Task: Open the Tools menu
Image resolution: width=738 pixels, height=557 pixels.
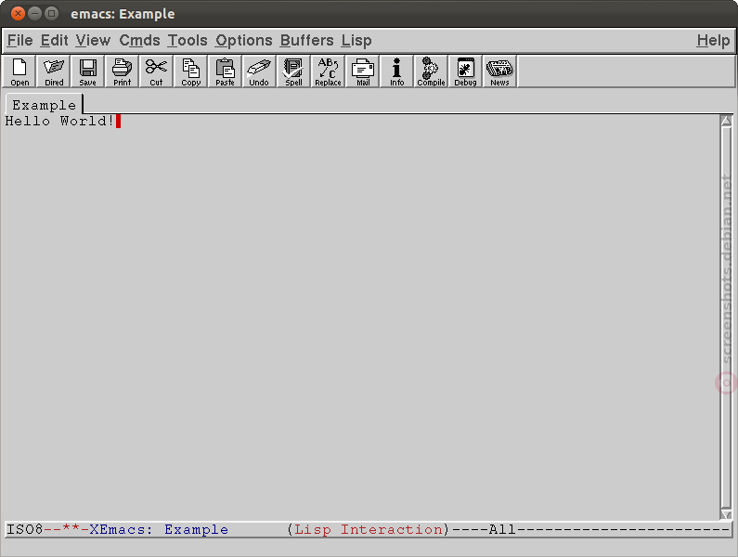Action: [188, 41]
